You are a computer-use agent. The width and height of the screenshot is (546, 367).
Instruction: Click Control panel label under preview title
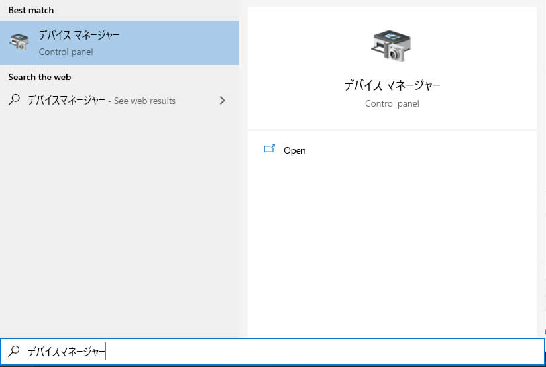(392, 103)
